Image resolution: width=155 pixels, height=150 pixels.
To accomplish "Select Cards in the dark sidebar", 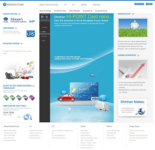I will [44, 32].
